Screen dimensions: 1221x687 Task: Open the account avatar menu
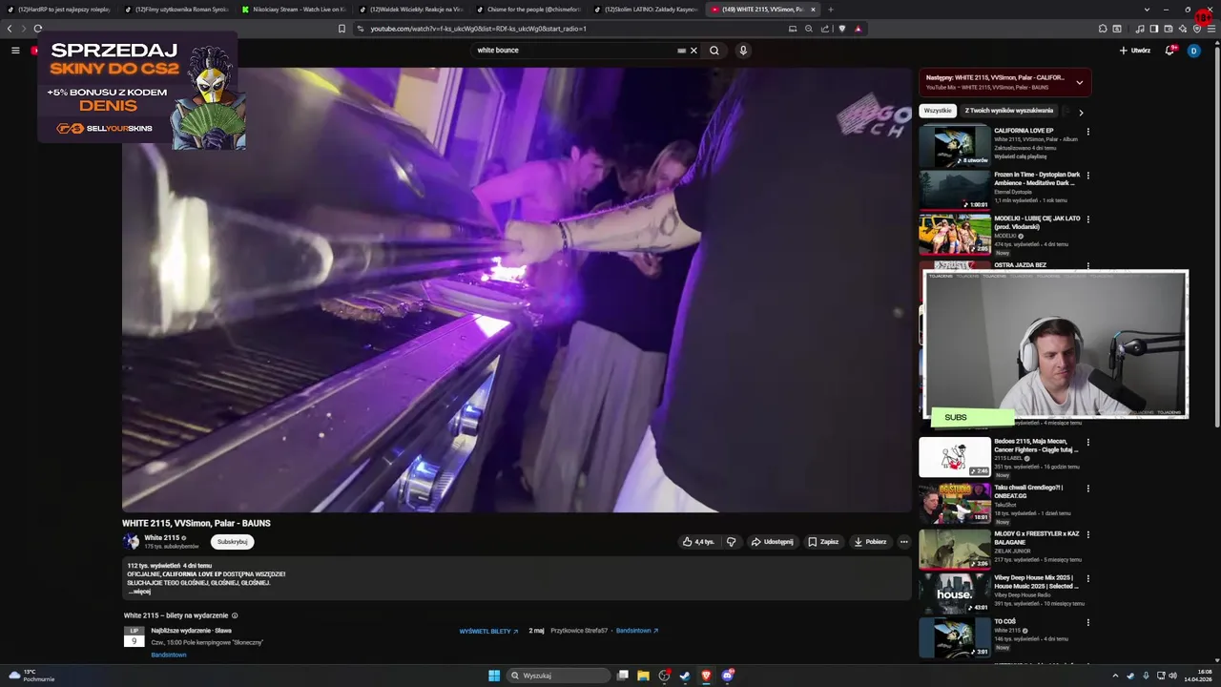(1193, 51)
